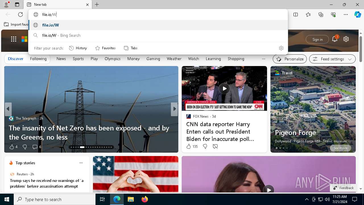Open the Watch category
This screenshot has height=205, width=364.
pyautogui.click(x=194, y=59)
